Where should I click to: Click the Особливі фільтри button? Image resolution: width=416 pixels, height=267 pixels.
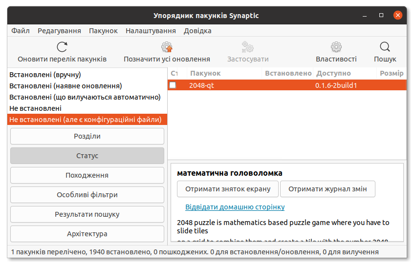pyautogui.click(x=87, y=195)
